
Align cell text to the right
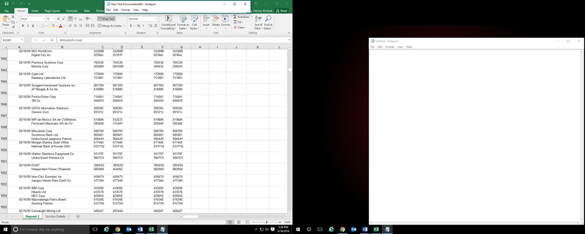click(80, 26)
